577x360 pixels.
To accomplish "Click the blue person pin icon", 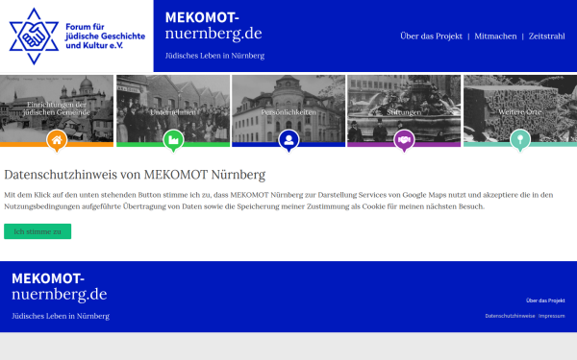I will [288, 140].
